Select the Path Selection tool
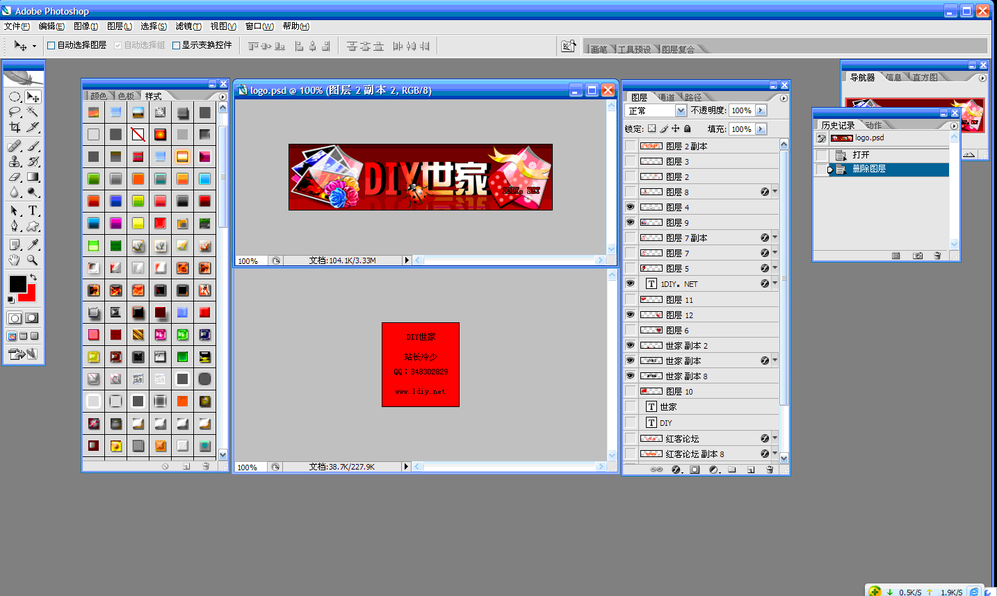 tap(14, 210)
